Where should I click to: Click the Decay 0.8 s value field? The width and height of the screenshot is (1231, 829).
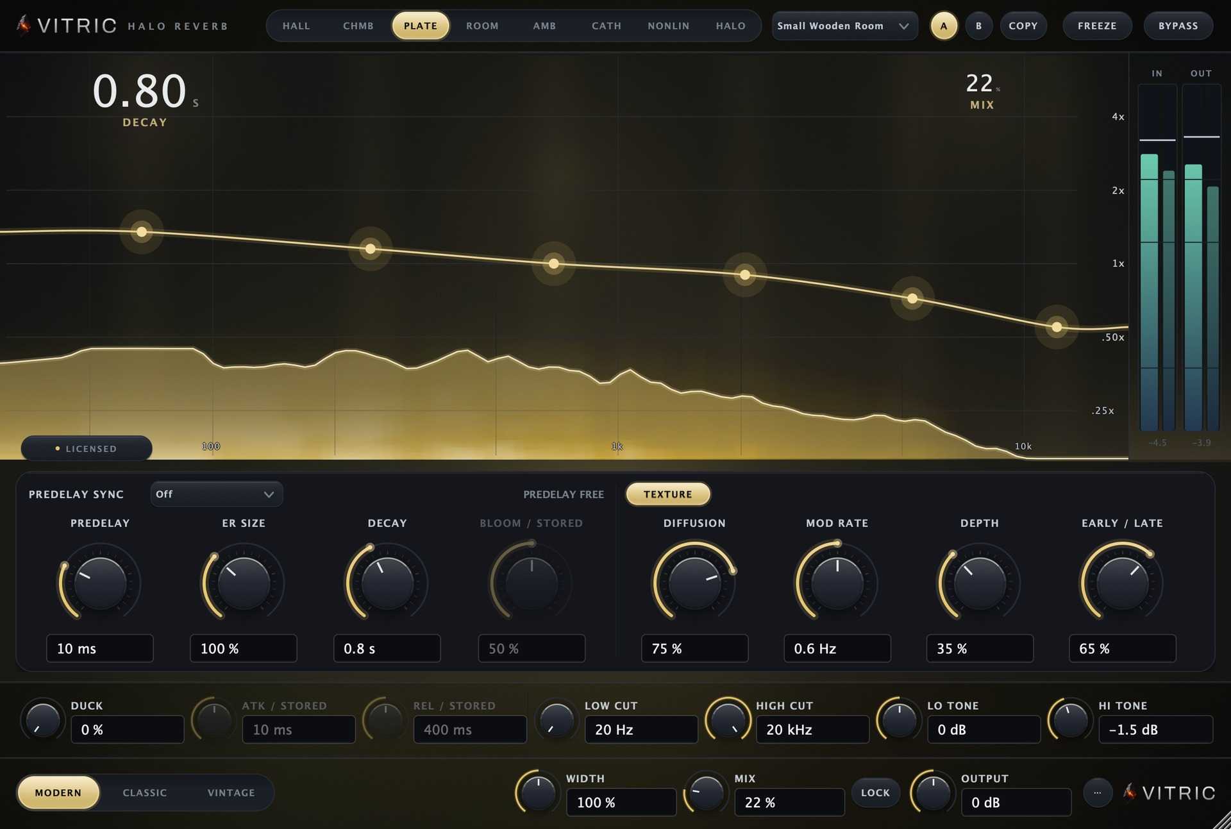click(387, 648)
